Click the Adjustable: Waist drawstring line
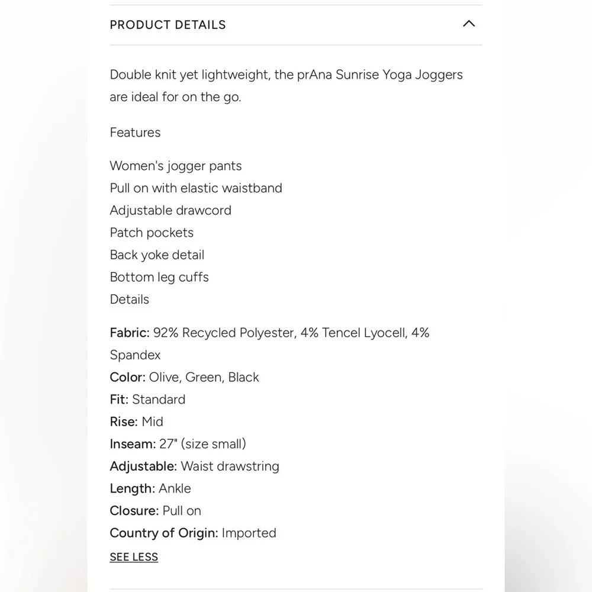Screen dimensions: 592x592 click(194, 466)
